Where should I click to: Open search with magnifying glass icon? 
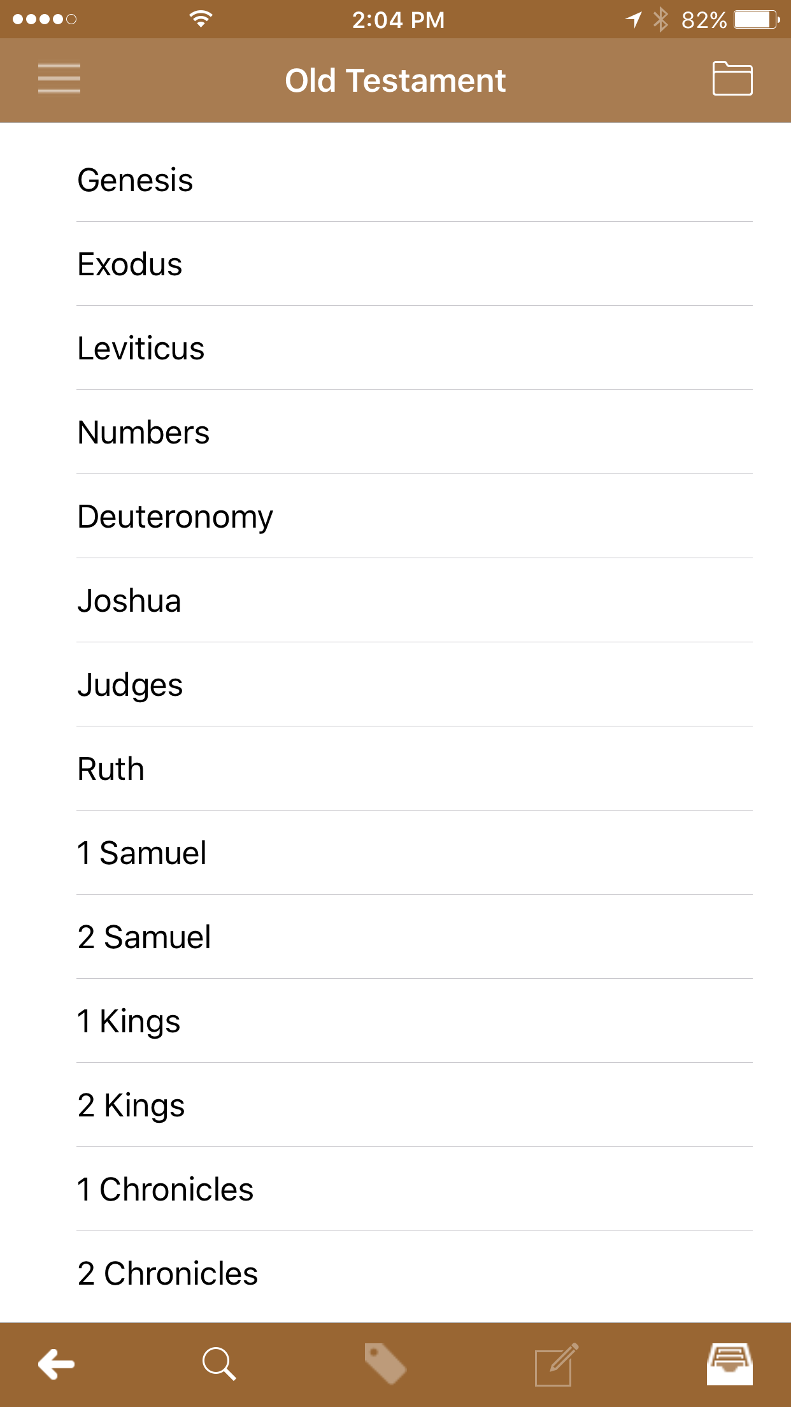pos(219,1364)
